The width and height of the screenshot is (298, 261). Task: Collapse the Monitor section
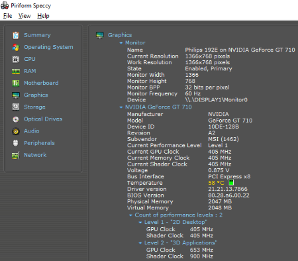[121, 43]
